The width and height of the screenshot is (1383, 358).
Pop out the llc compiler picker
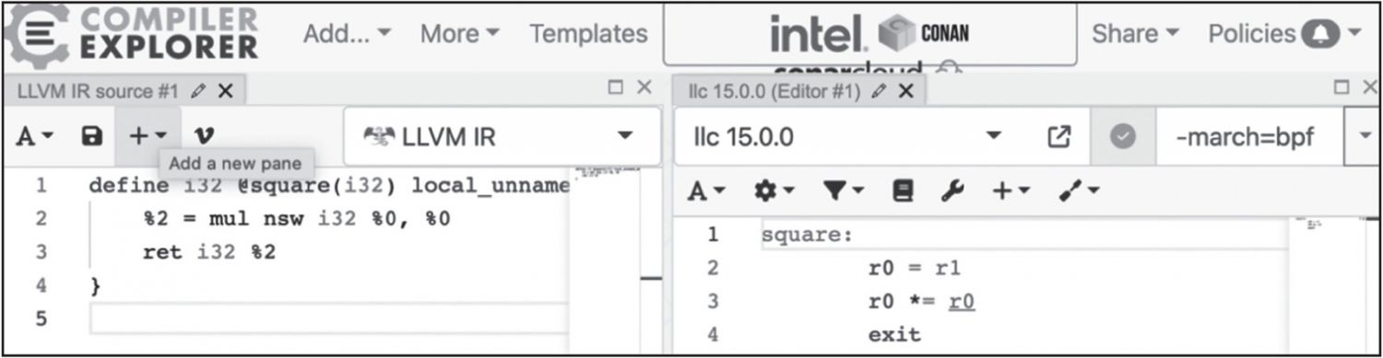coord(1059,137)
